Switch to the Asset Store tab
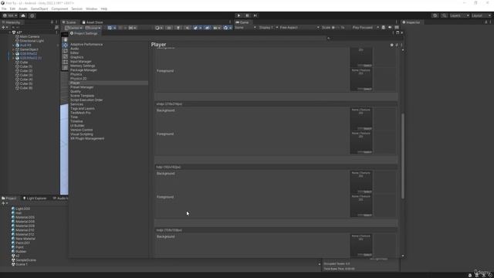The width and height of the screenshot is (494, 278). (93, 22)
